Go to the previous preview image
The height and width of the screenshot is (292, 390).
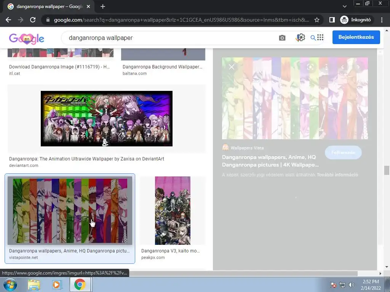click(x=342, y=67)
